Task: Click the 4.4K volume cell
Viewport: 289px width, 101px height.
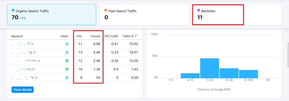Action: point(97,52)
